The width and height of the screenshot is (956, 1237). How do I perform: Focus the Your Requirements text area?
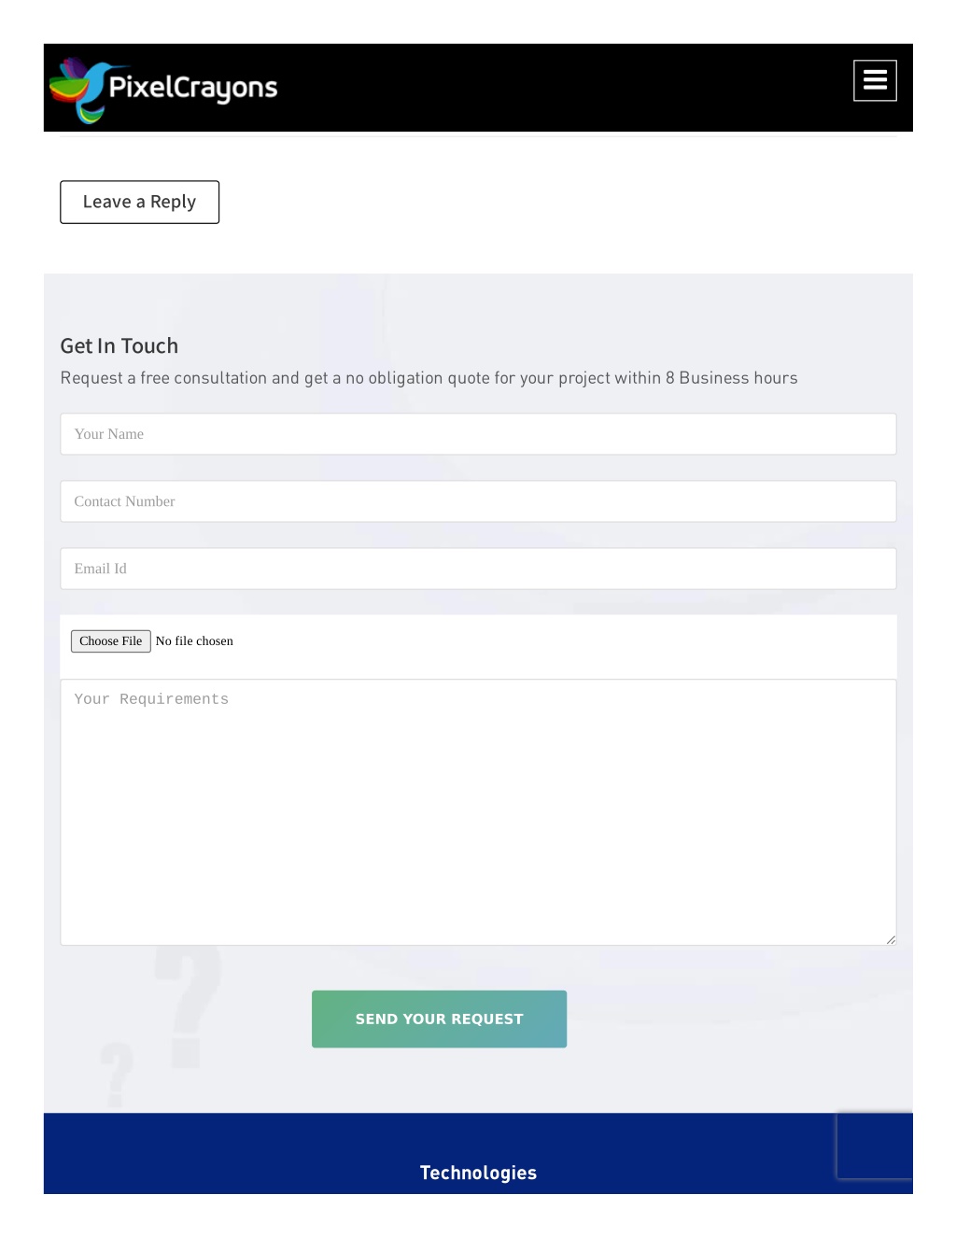coord(478,812)
